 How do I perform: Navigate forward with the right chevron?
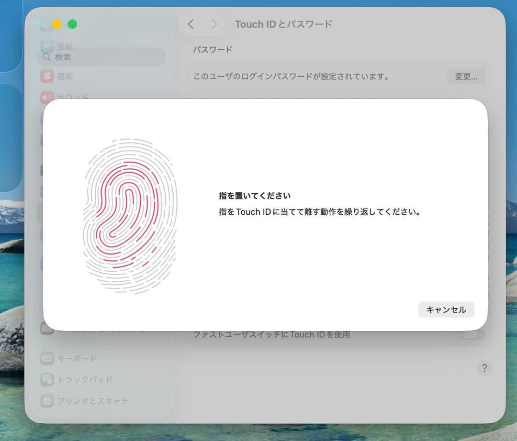tap(214, 24)
